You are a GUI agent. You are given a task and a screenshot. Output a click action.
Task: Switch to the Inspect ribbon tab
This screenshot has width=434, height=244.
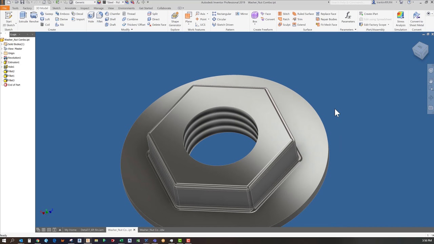click(85, 8)
